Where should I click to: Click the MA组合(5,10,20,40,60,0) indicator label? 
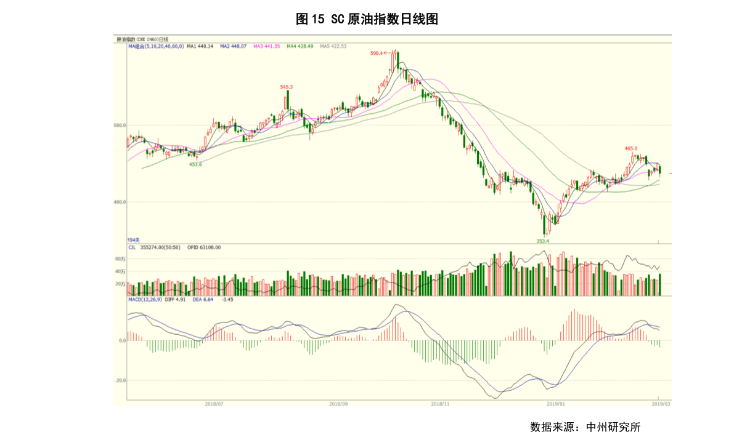point(155,47)
